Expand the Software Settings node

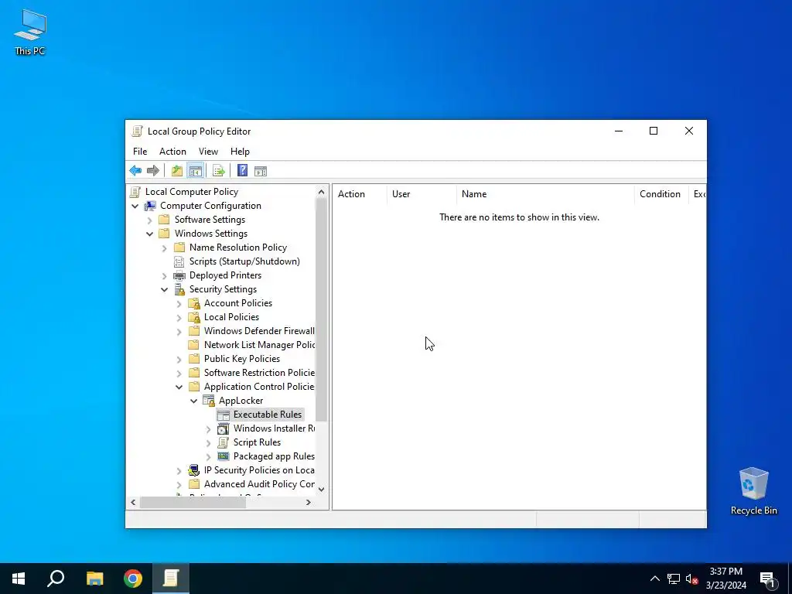(x=149, y=220)
